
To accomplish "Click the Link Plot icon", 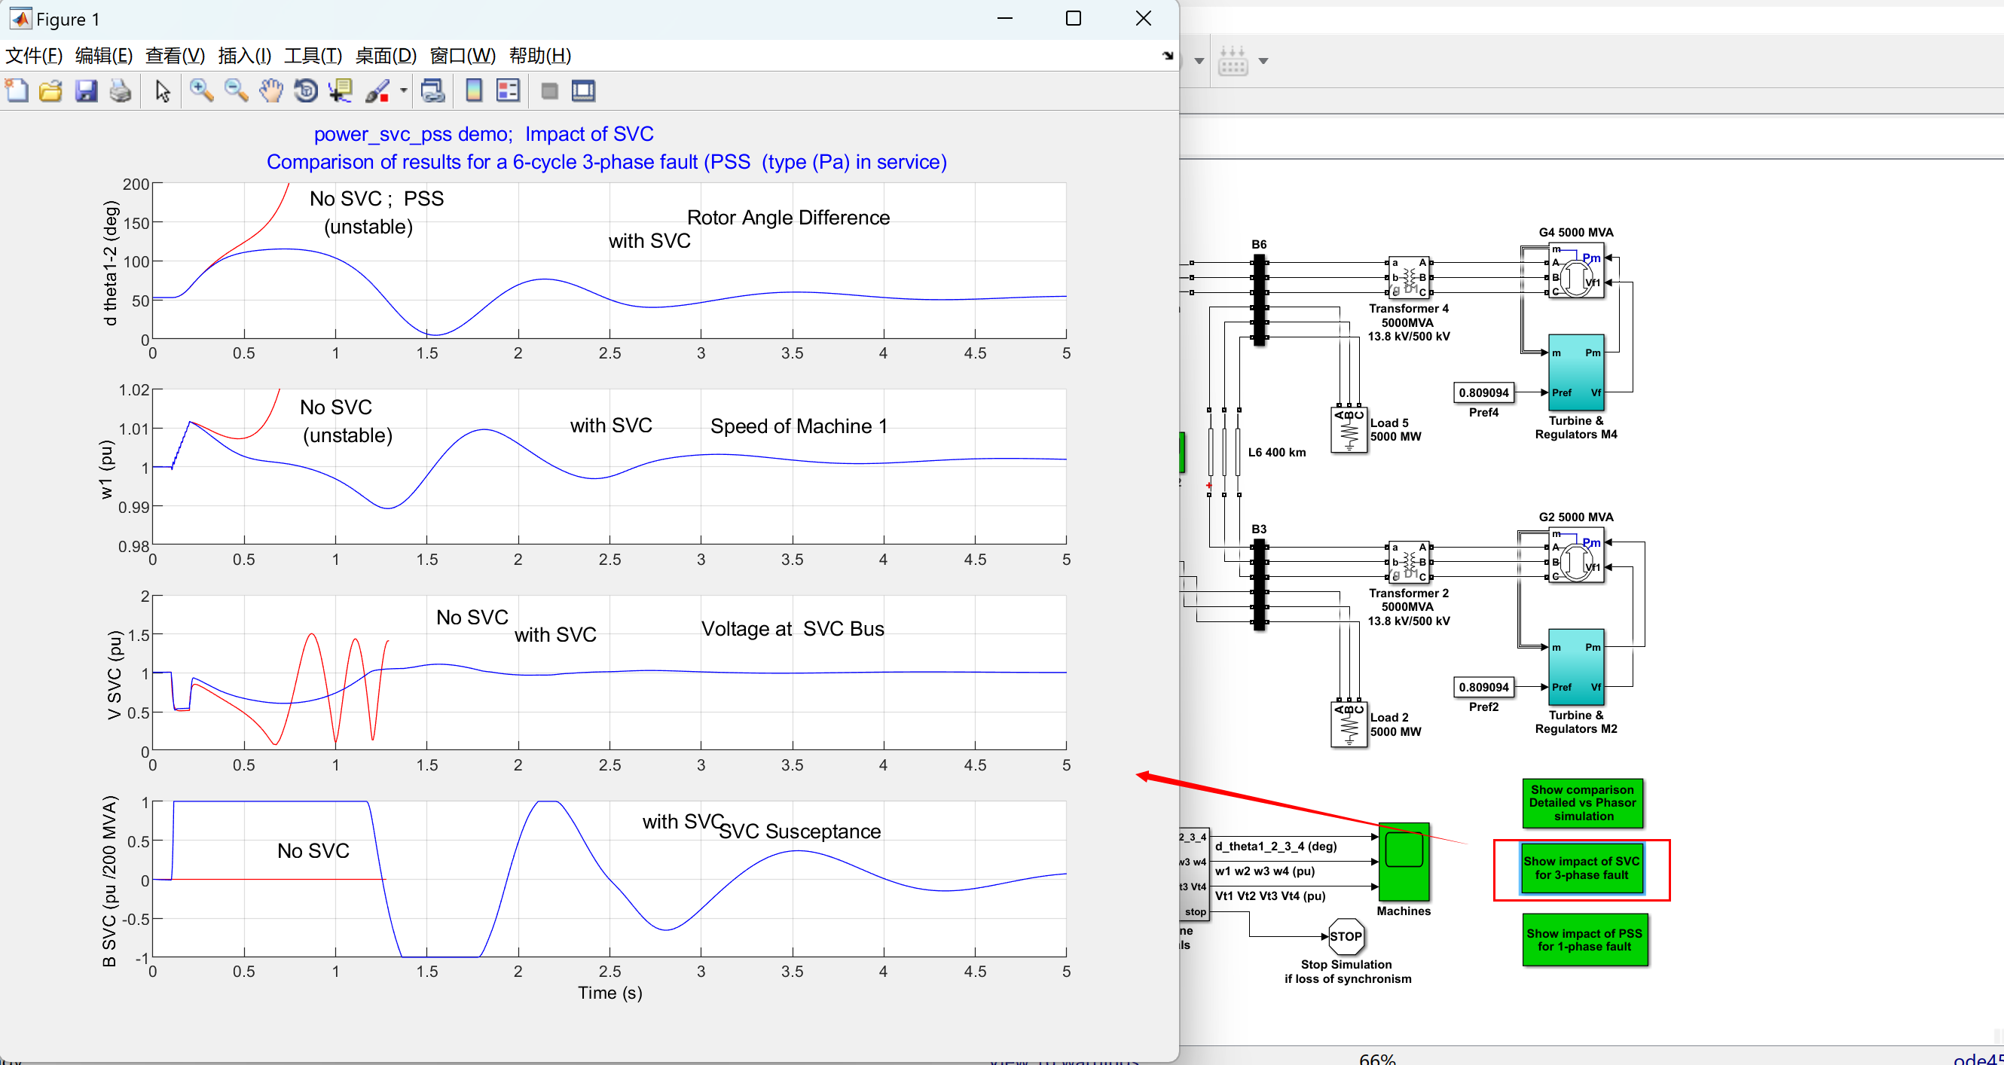I will coord(432,91).
